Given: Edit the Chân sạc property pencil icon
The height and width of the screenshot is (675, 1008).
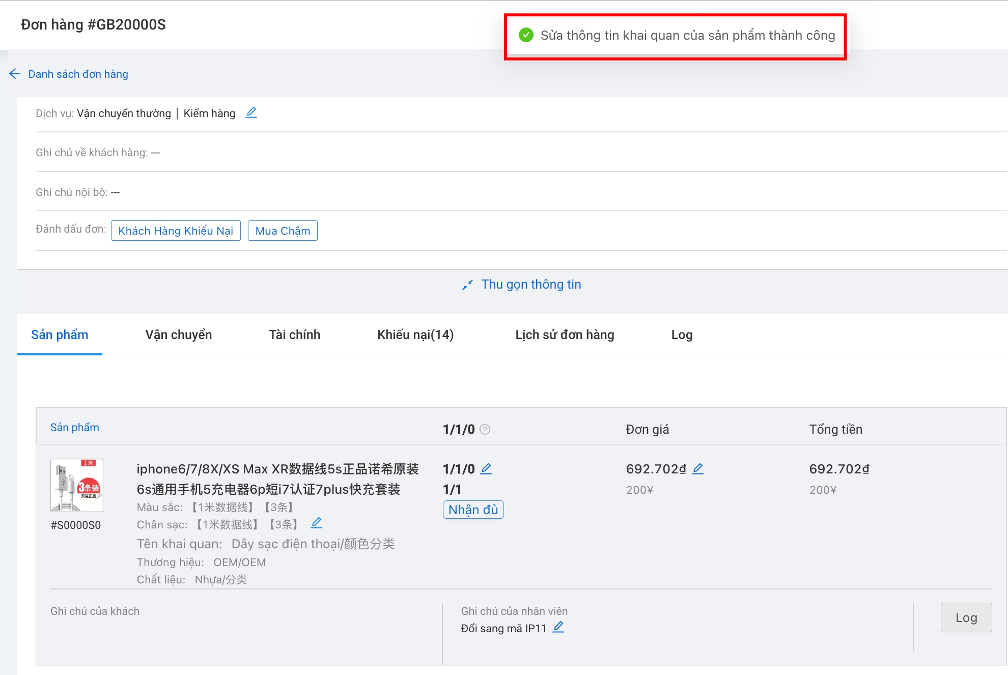Looking at the screenshot, I should point(317,523).
